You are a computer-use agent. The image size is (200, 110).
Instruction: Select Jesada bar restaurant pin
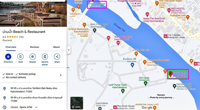click(x=154, y=108)
